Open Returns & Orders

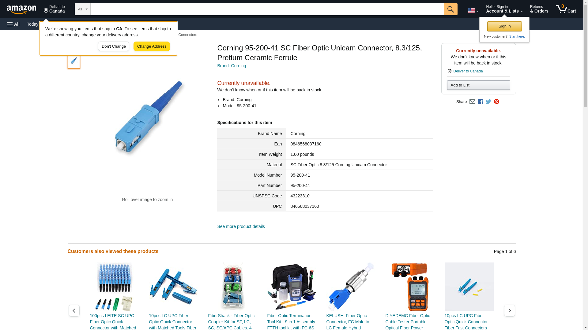[539, 9]
